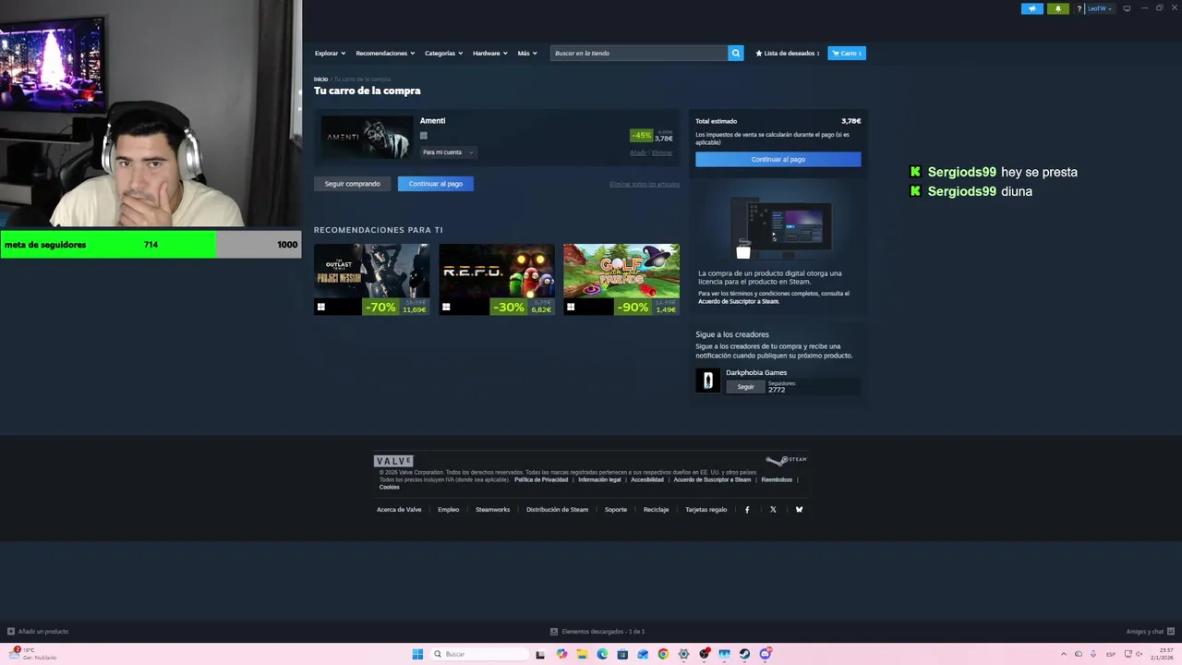Open Política de Privacidad footer link

(x=541, y=480)
